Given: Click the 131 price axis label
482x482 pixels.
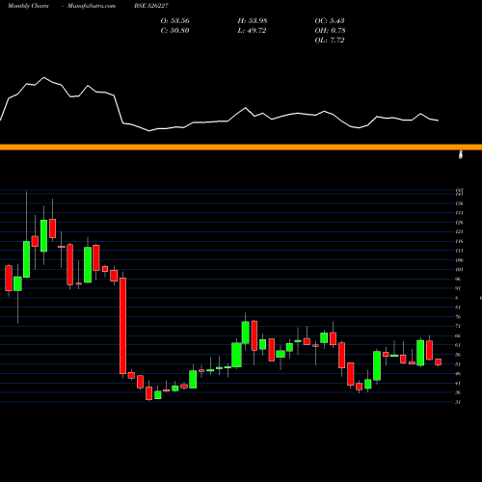Looking at the screenshot, I should point(460,213).
